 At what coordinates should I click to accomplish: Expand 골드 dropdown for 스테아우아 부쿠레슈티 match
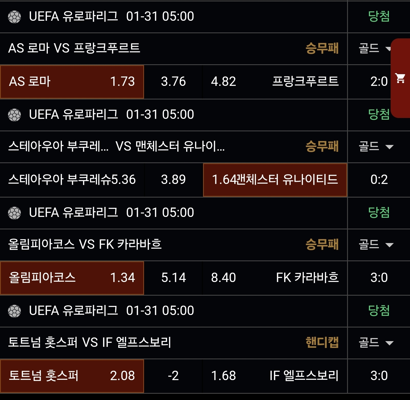pyautogui.click(x=376, y=147)
